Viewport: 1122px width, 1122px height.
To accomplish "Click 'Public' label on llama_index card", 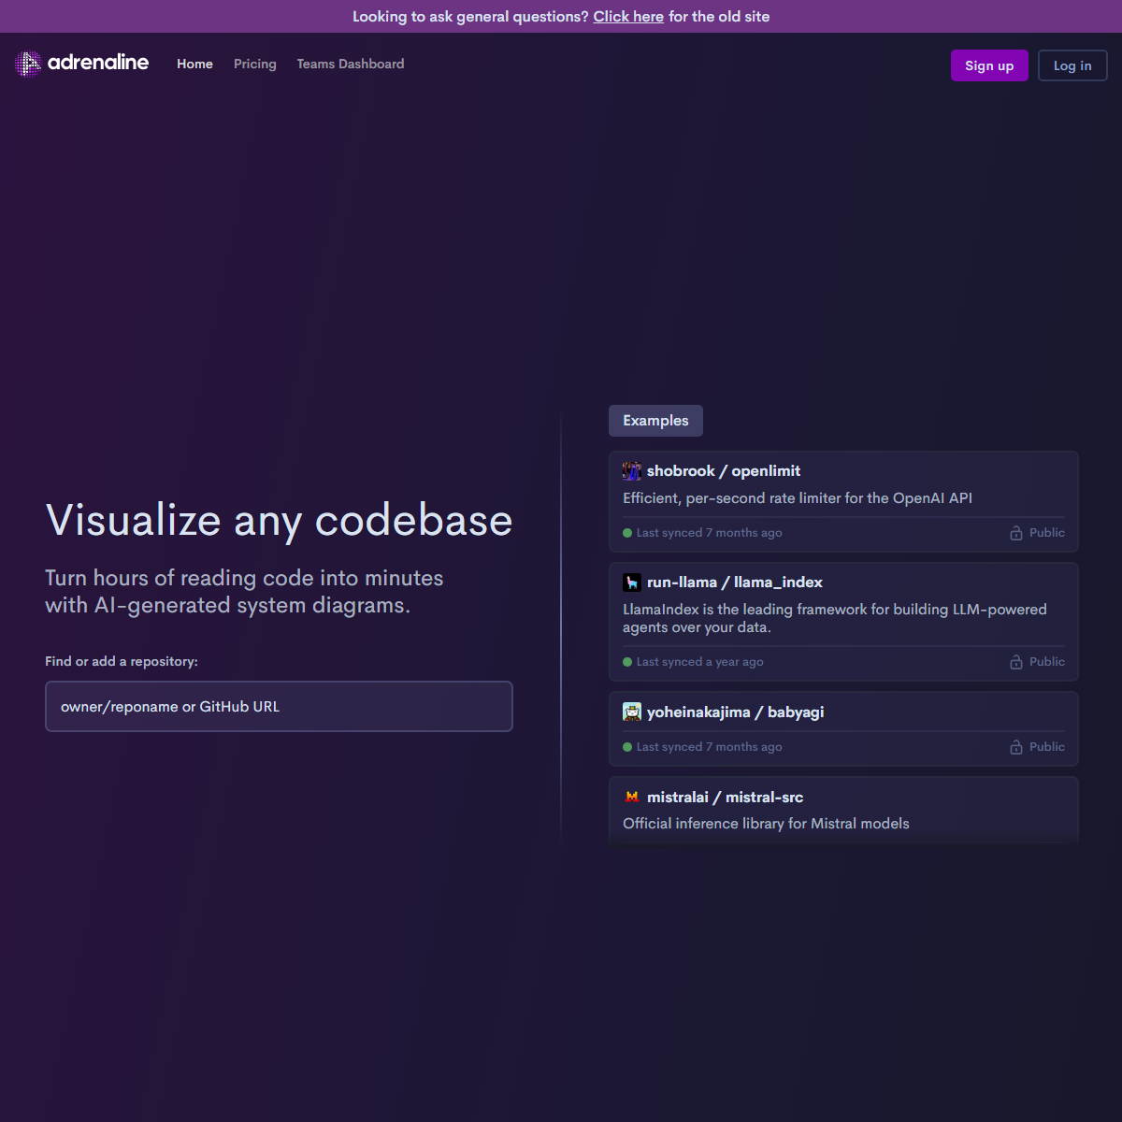I will tap(1047, 662).
